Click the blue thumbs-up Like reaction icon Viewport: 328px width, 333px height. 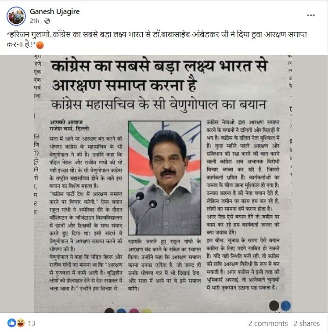12,323
